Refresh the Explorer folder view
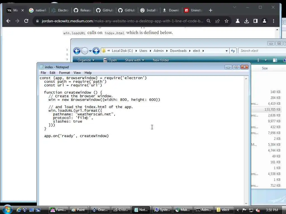The image size is (286, 214). [x=233, y=51]
